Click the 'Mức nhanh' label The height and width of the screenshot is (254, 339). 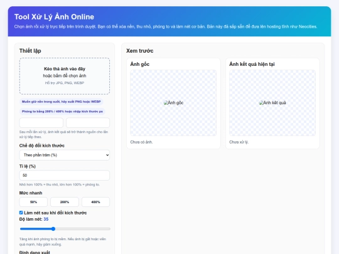31,193
